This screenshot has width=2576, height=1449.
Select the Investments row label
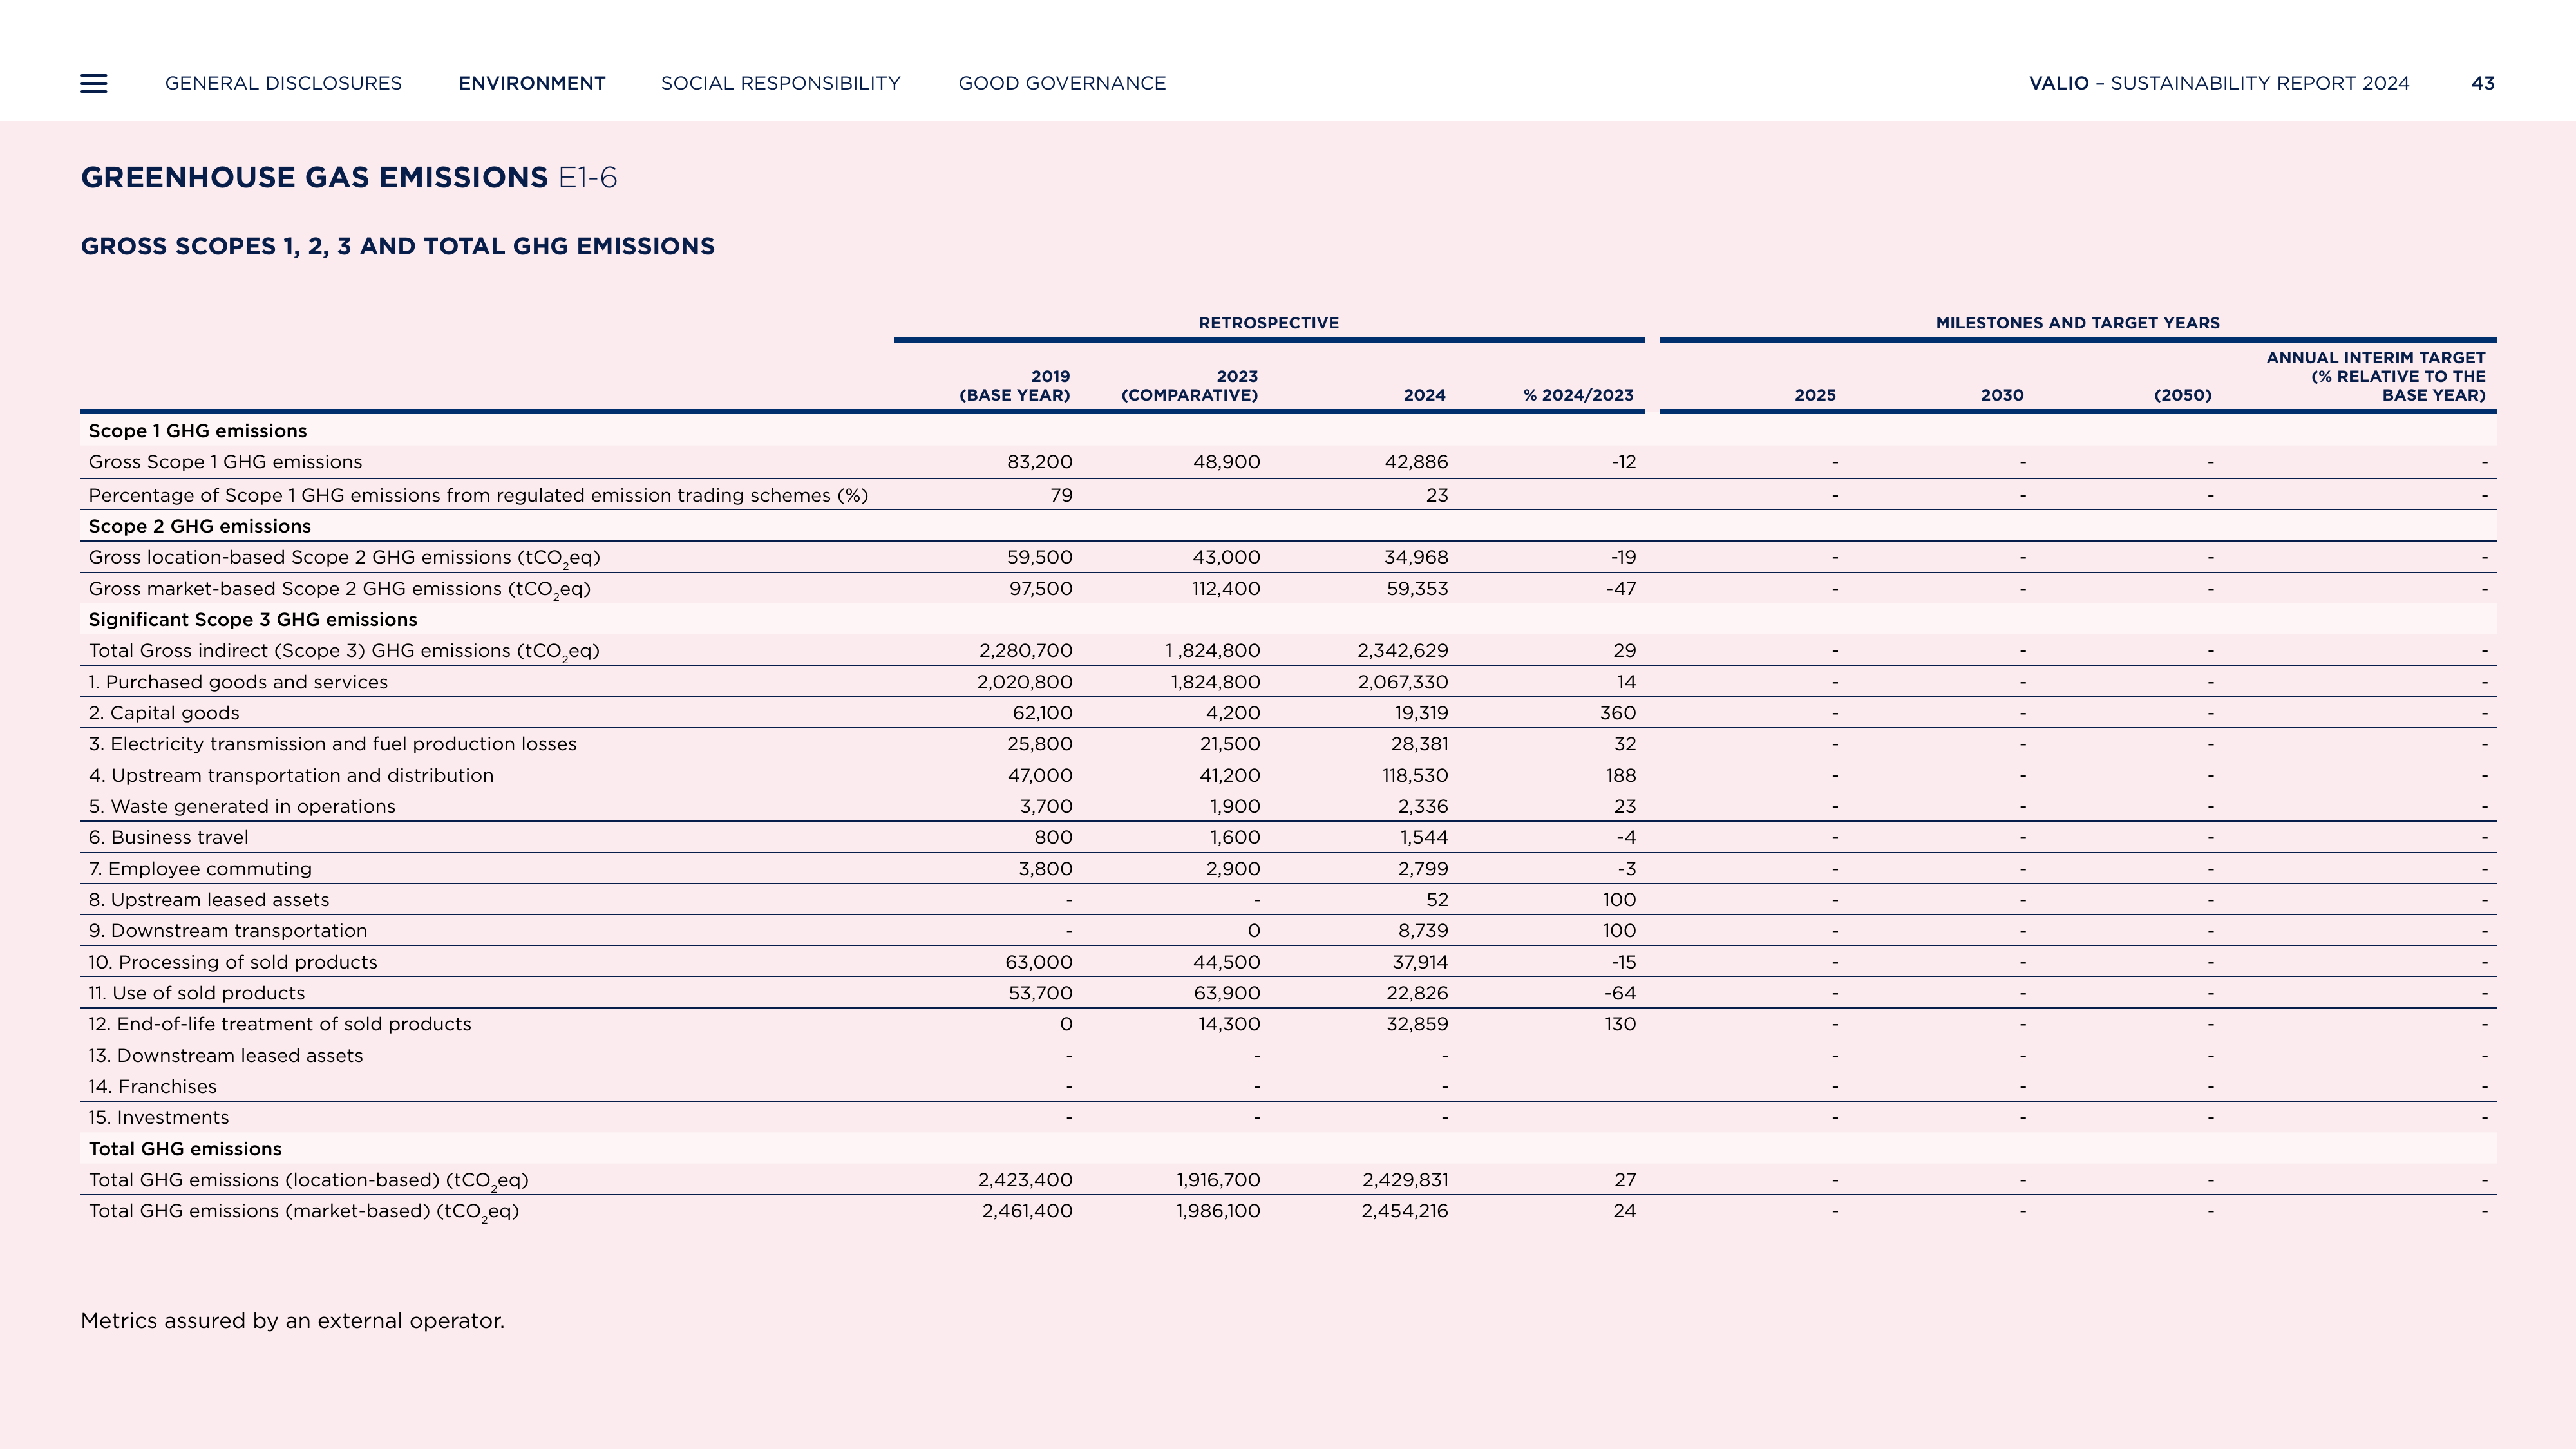(x=158, y=1118)
